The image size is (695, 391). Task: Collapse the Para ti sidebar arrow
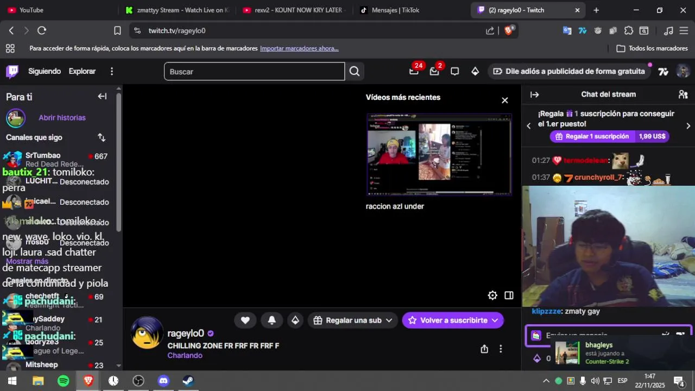point(102,96)
